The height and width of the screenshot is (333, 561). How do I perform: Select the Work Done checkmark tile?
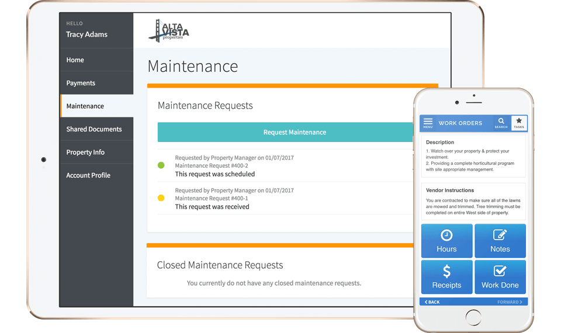click(x=500, y=277)
